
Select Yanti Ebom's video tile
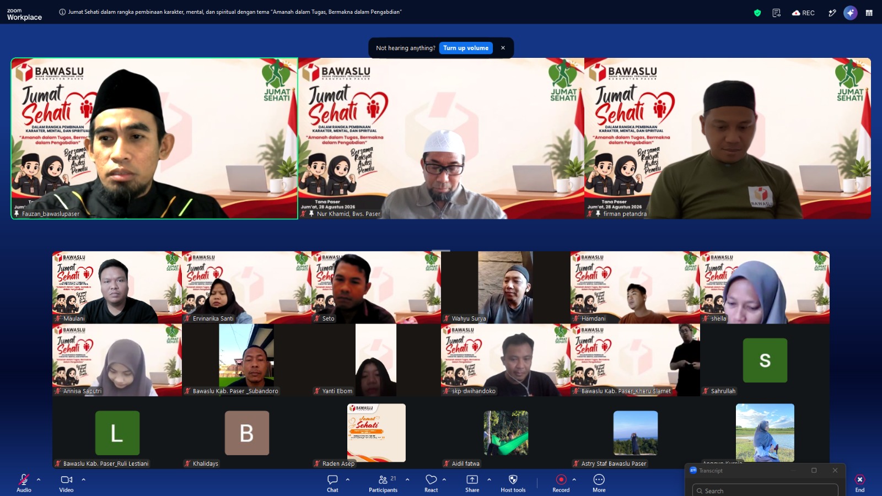[x=376, y=360]
